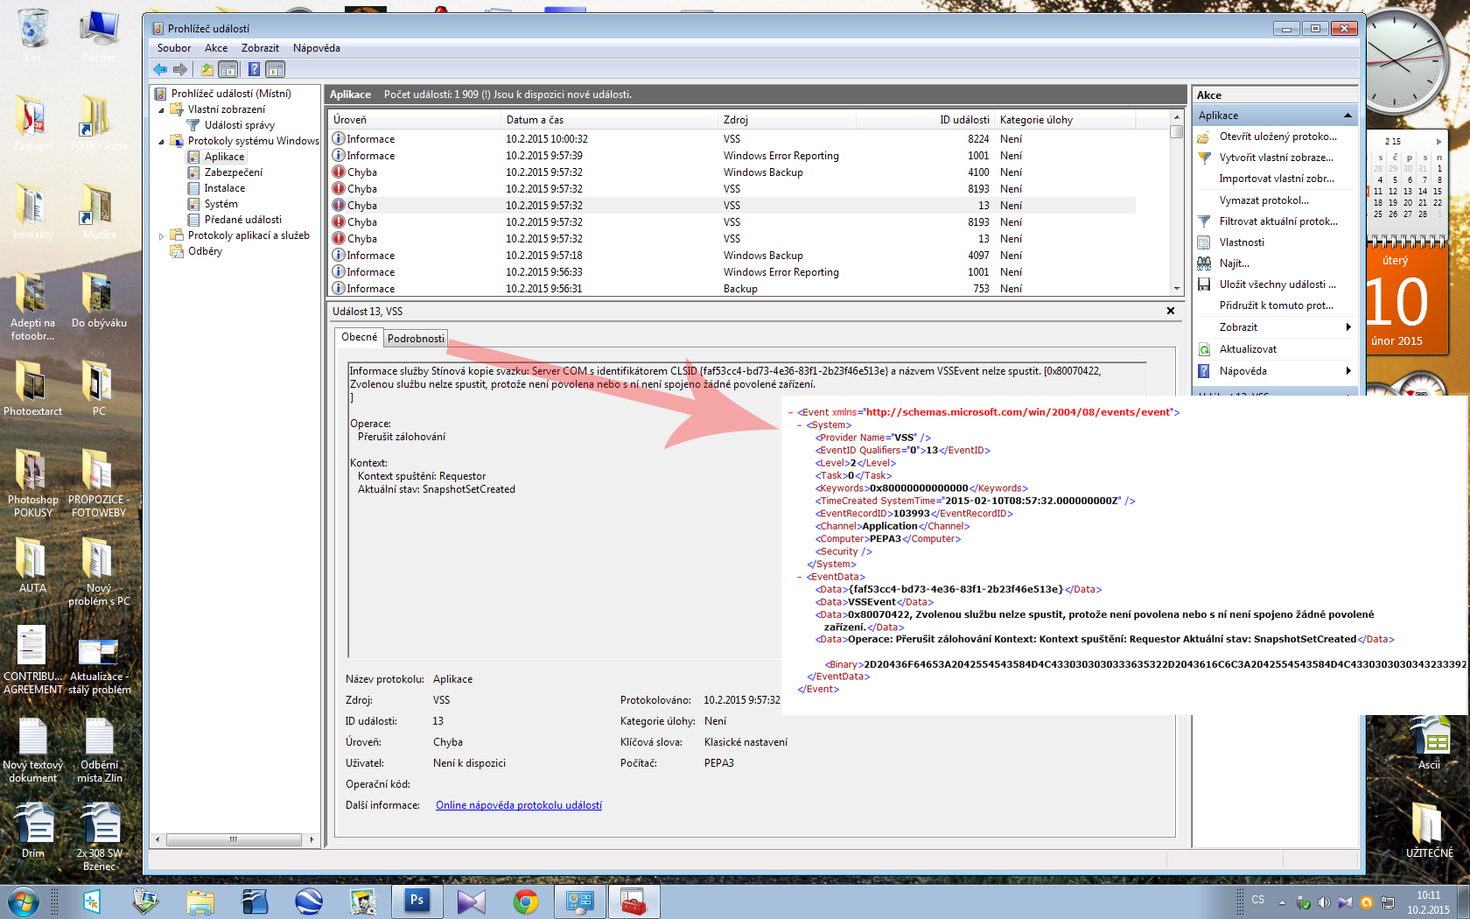The height and width of the screenshot is (919, 1470).
Task: Click the Photoextarct desktop shortcut
Action: (32, 389)
